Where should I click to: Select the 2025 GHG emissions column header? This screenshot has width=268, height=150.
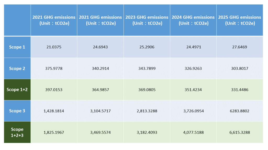(x=239, y=20)
